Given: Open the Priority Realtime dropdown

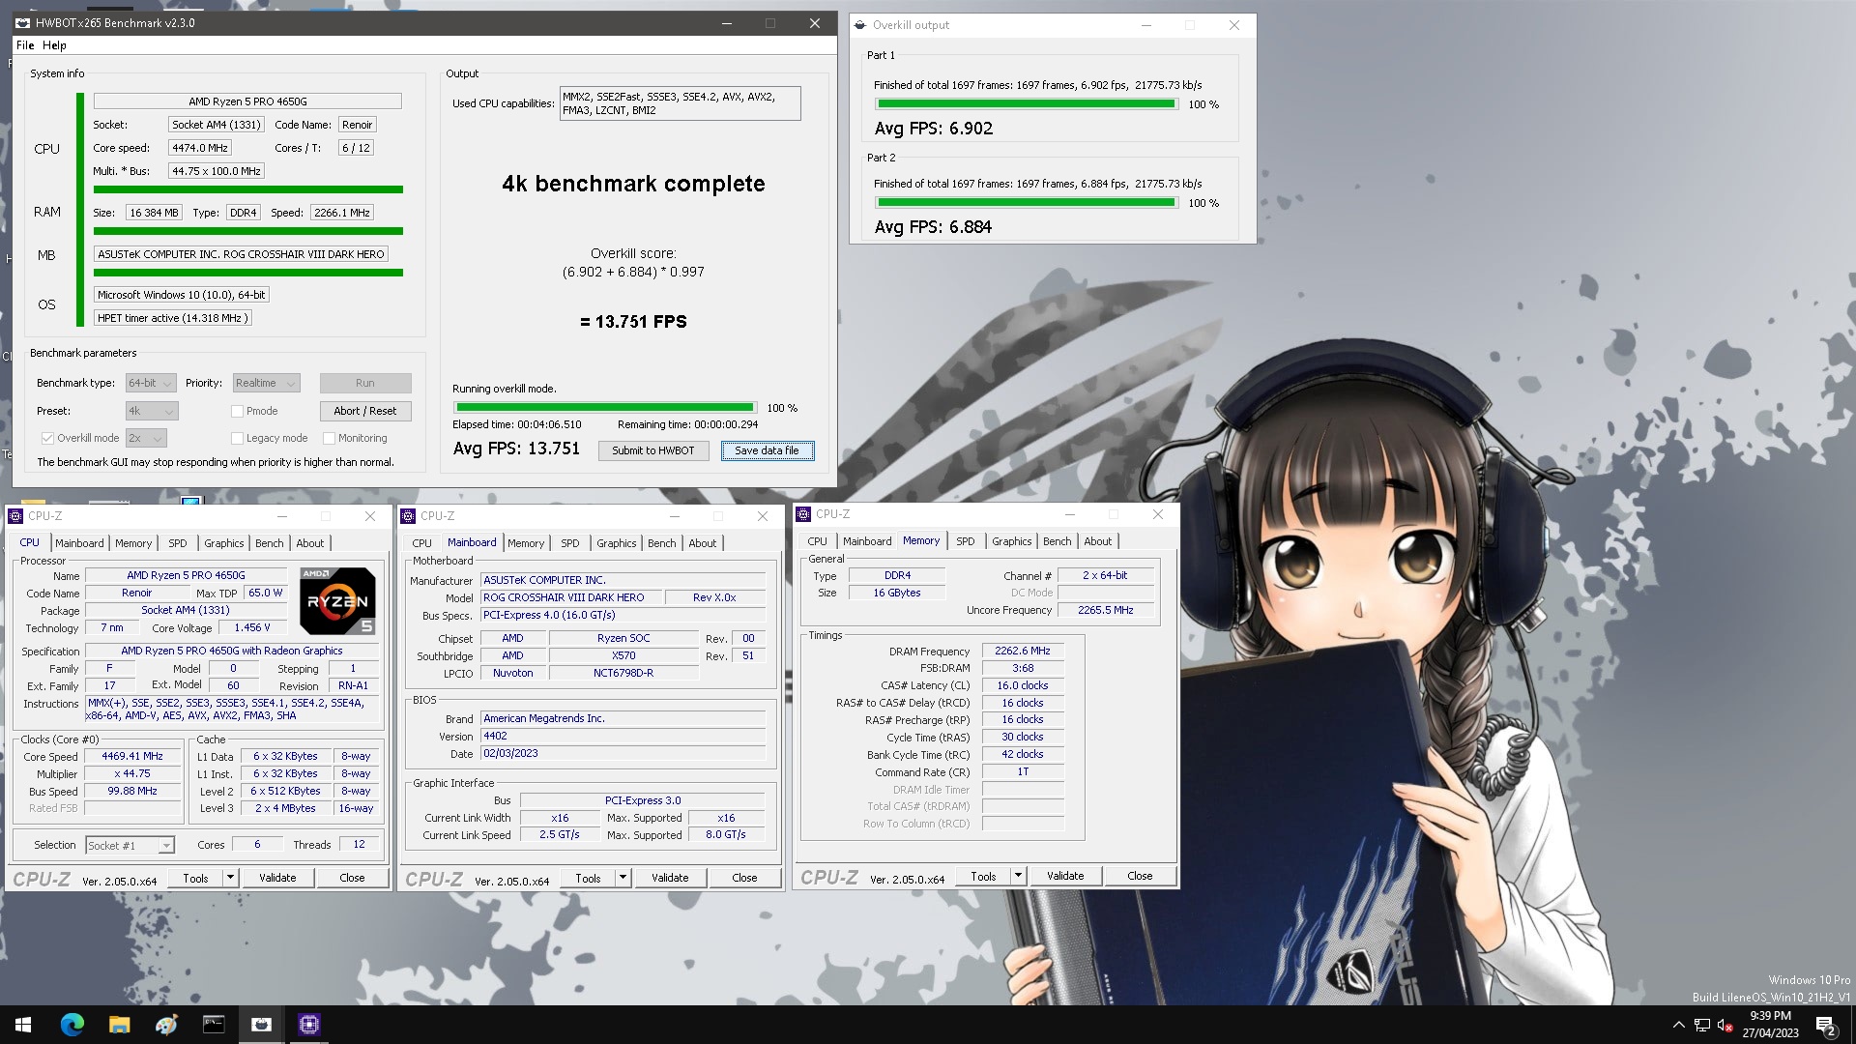Looking at the screenshot, I should tap(266, 383).
